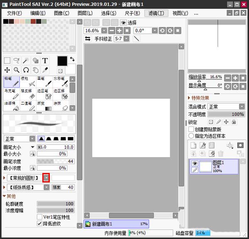Select the move tool

pyautogui.click(x=7, y=70)
